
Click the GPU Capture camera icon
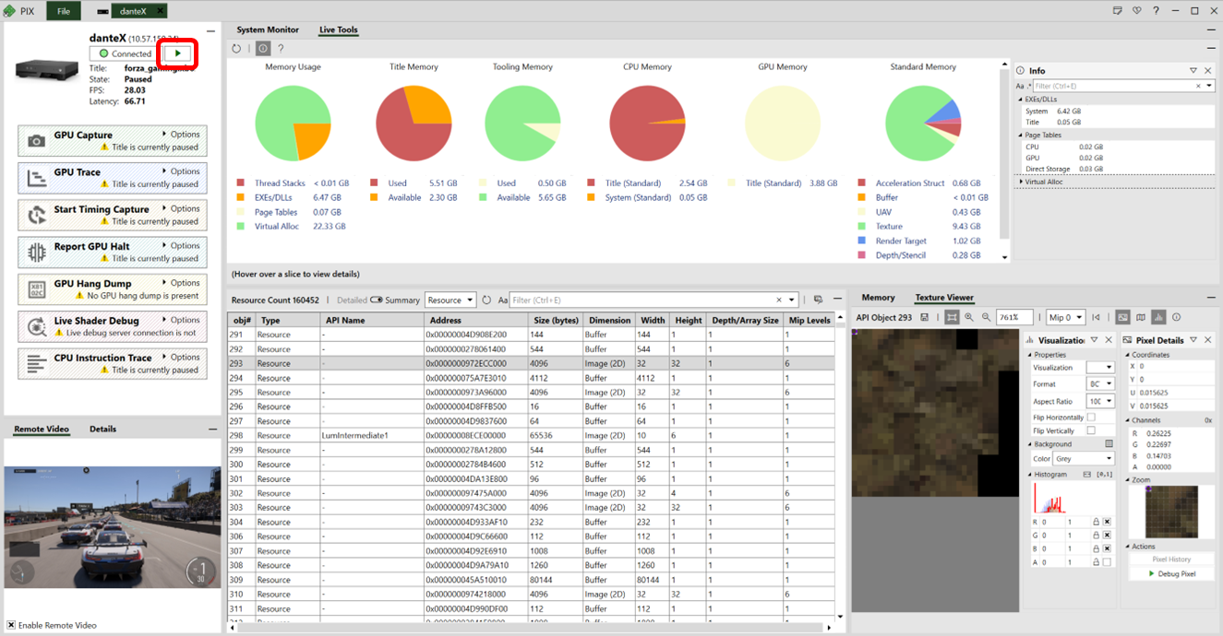[36, 141]
